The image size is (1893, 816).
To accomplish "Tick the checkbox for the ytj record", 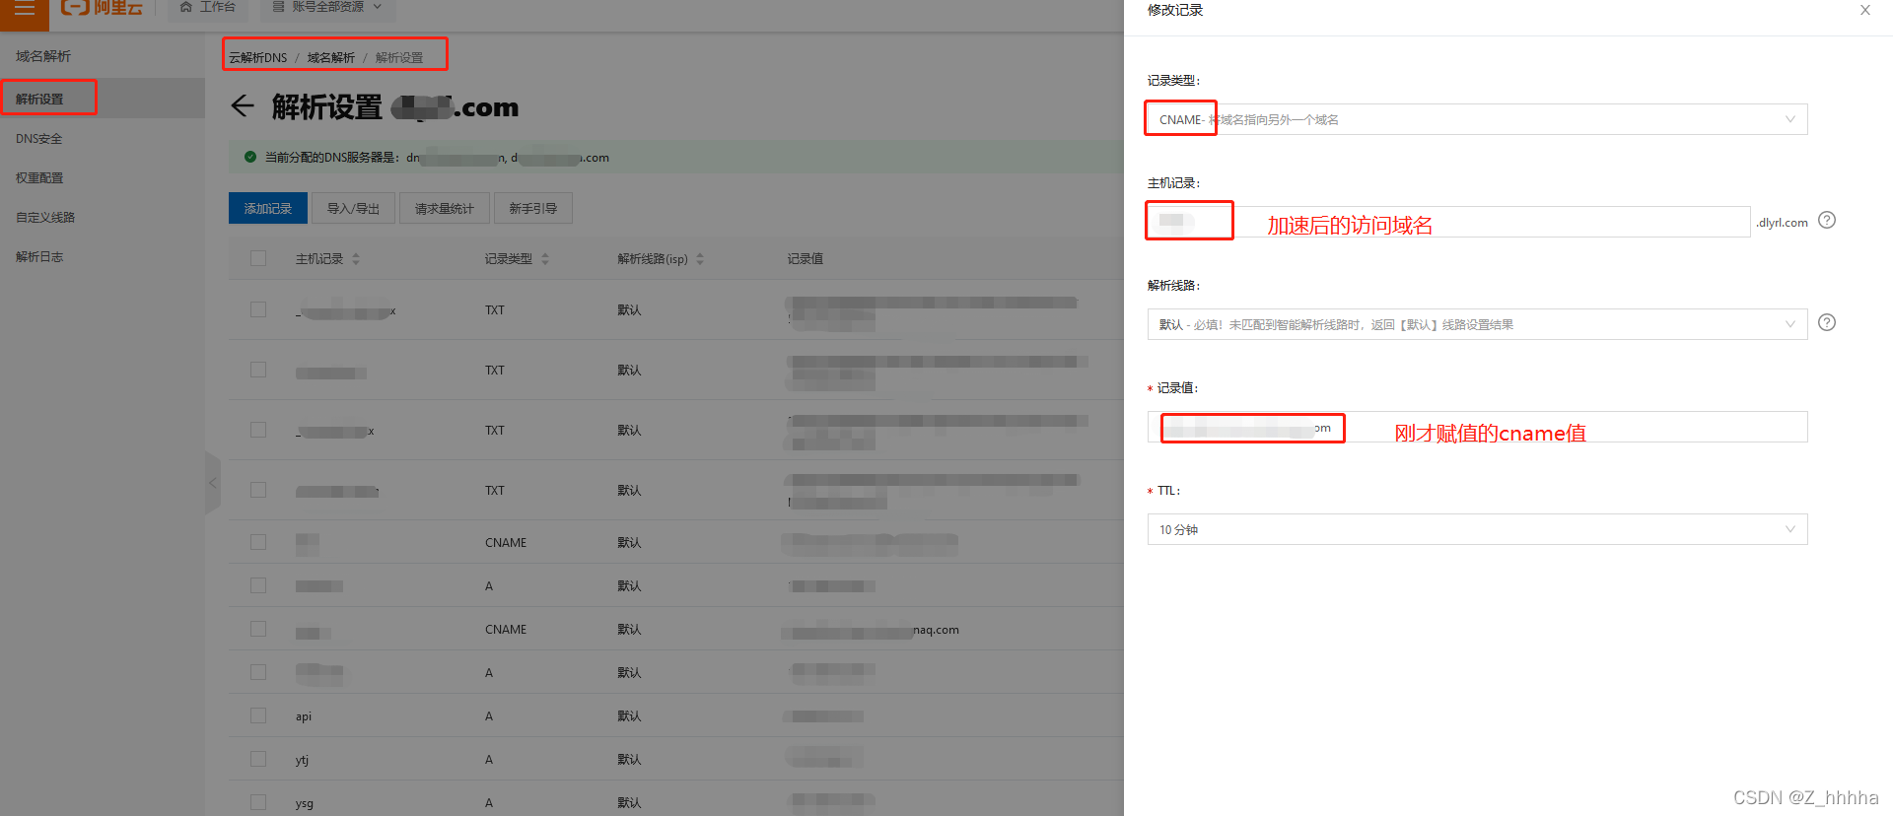I will [x=258, y=759].
